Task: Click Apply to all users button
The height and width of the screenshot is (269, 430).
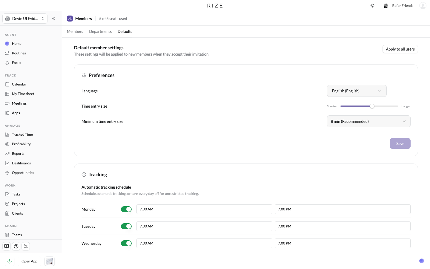Action: 400,49
